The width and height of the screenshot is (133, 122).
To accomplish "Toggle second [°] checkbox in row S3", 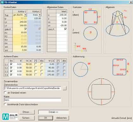I will (58, 71).
